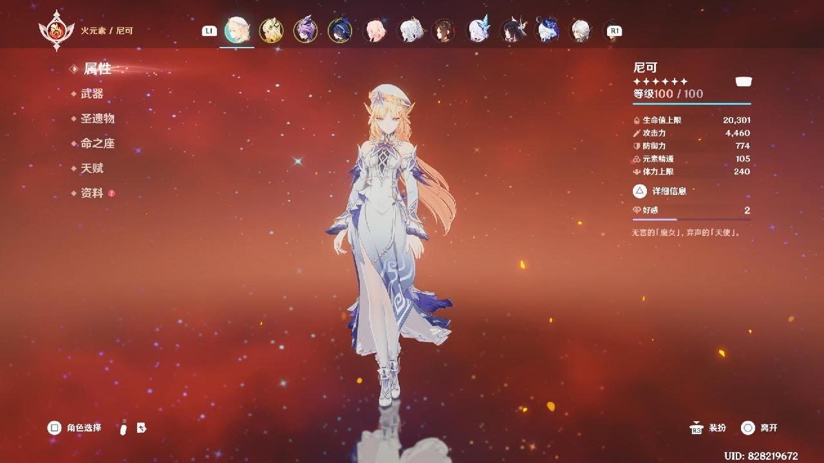
Task: Click the 火元素 / 尼可 header text
Action: 107,31
